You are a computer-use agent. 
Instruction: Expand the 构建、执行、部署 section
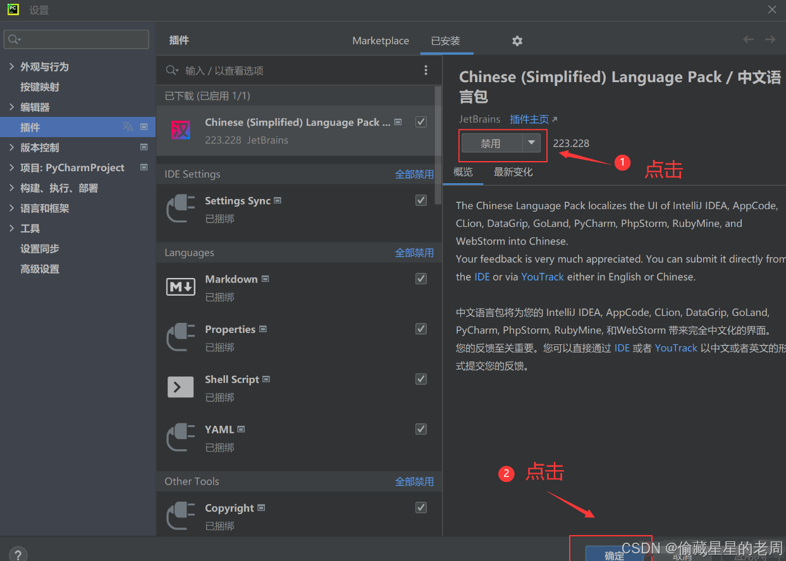pos(11,188)
